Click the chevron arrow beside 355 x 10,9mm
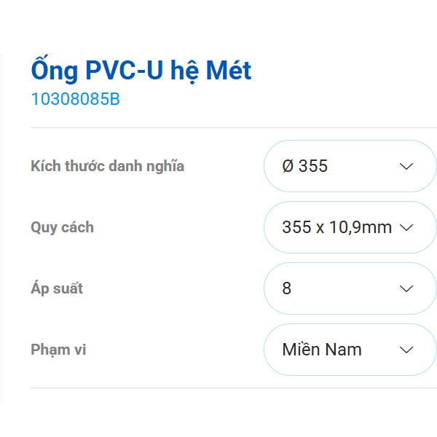The width and height of the screenshot is (437, 437). pos(406,227)
